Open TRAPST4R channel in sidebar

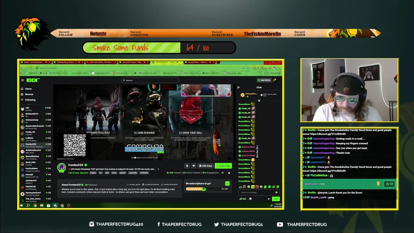pos(36,188)
